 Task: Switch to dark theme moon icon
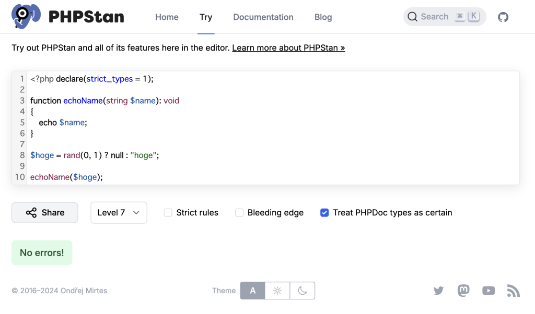(303, 291)
